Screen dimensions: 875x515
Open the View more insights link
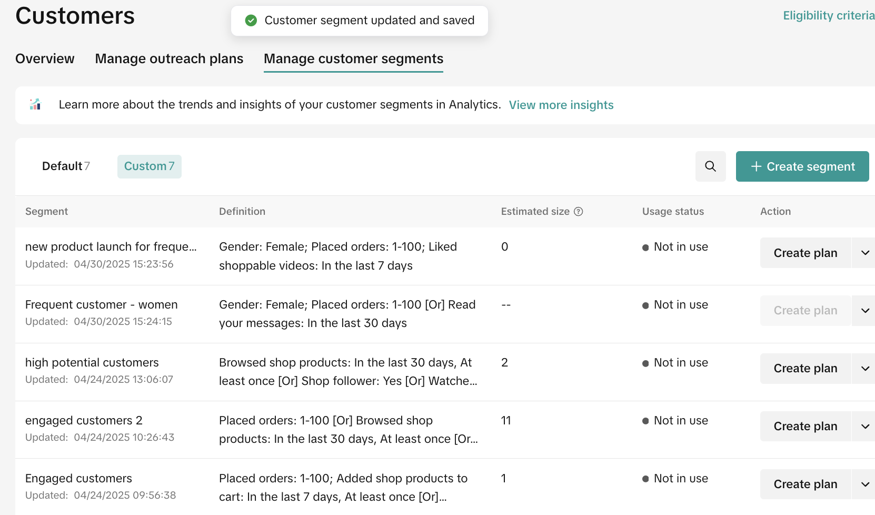pyautogui.click(x=561, y=105)
